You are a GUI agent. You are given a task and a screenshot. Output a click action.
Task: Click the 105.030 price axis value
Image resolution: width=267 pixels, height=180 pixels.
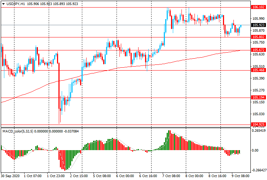[x=258, y=114]
